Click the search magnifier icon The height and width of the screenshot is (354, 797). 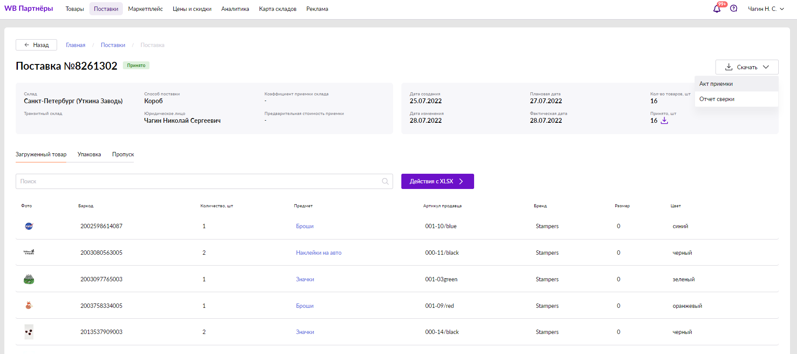(385, 182)
